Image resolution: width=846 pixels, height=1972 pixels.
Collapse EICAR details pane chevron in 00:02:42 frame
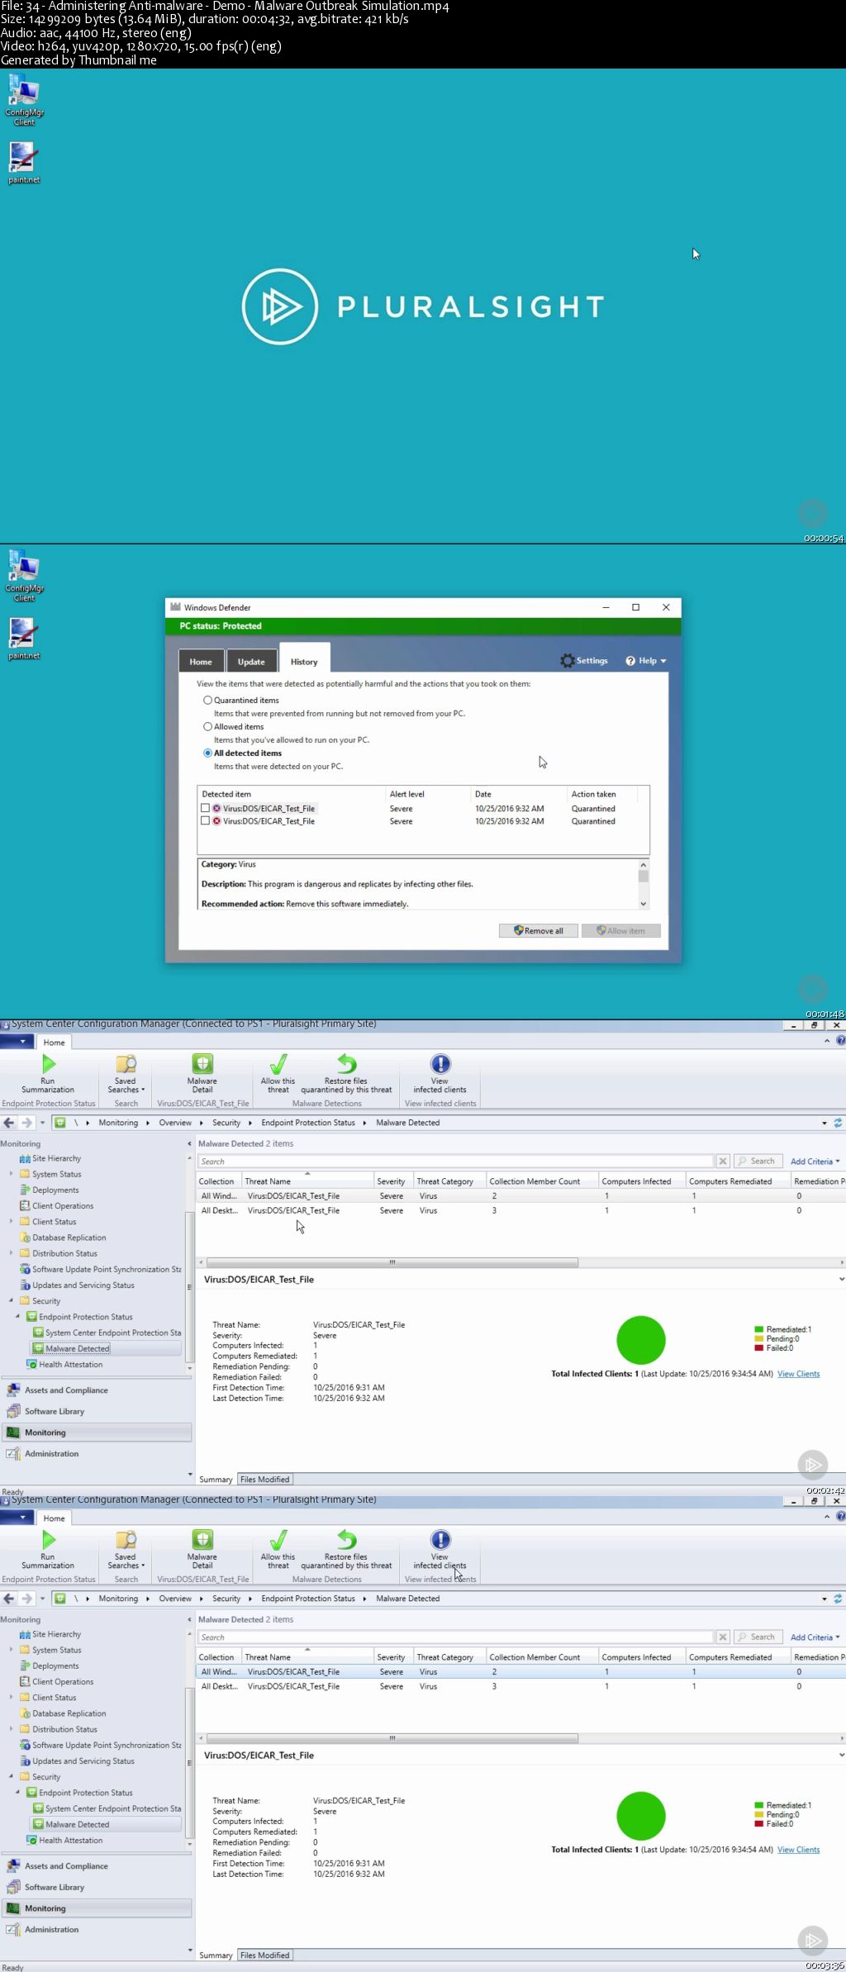pyautogui.click(x=841, y=1279)
